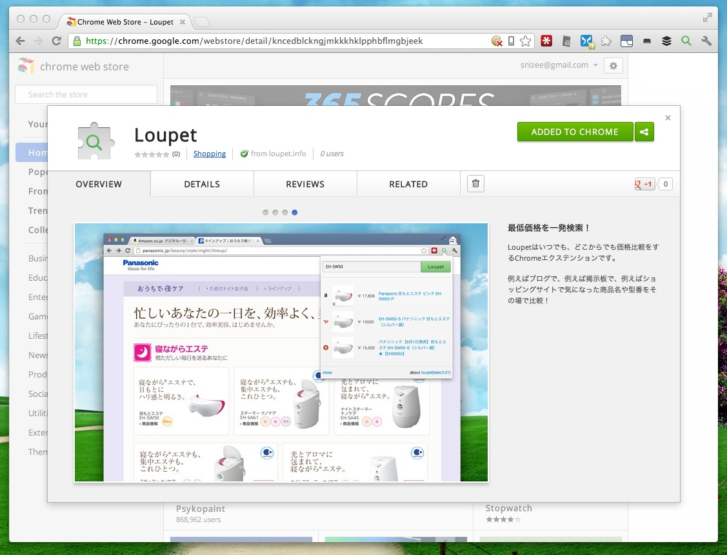Bookmark this page with the star icon
The height and width of the screenshot is (555, 727).
pyautogui.click(x=525, y=41)
